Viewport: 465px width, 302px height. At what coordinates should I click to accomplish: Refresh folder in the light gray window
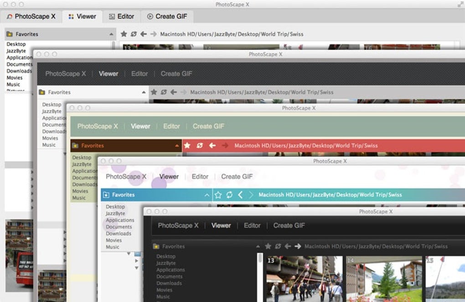click(x=134, y=34)
